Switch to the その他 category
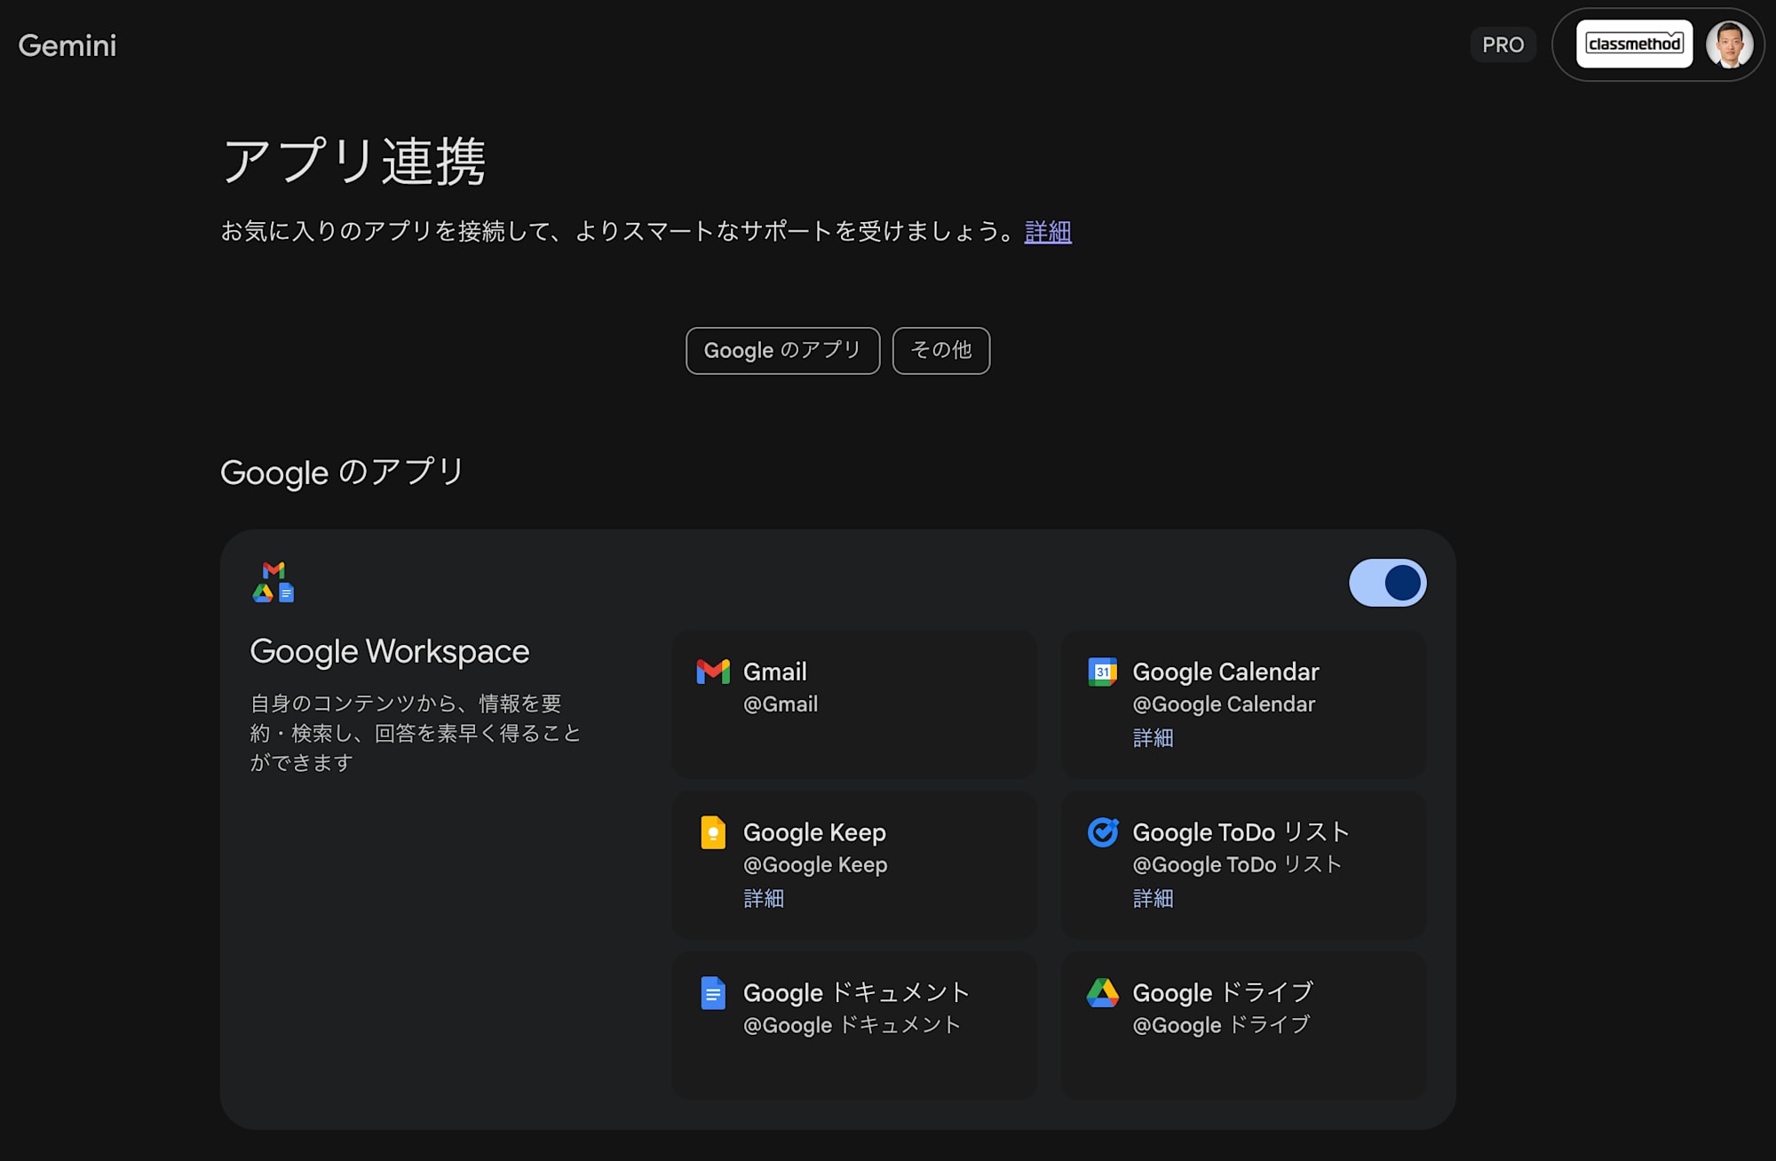 click(941, 350)
